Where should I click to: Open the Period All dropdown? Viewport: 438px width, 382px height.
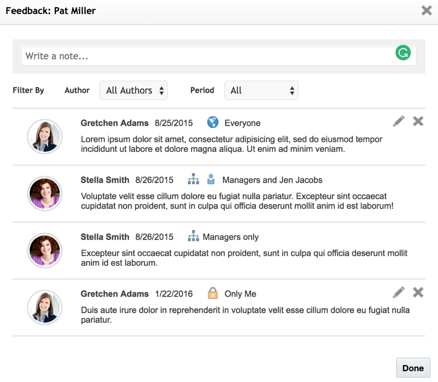point(261,90)
